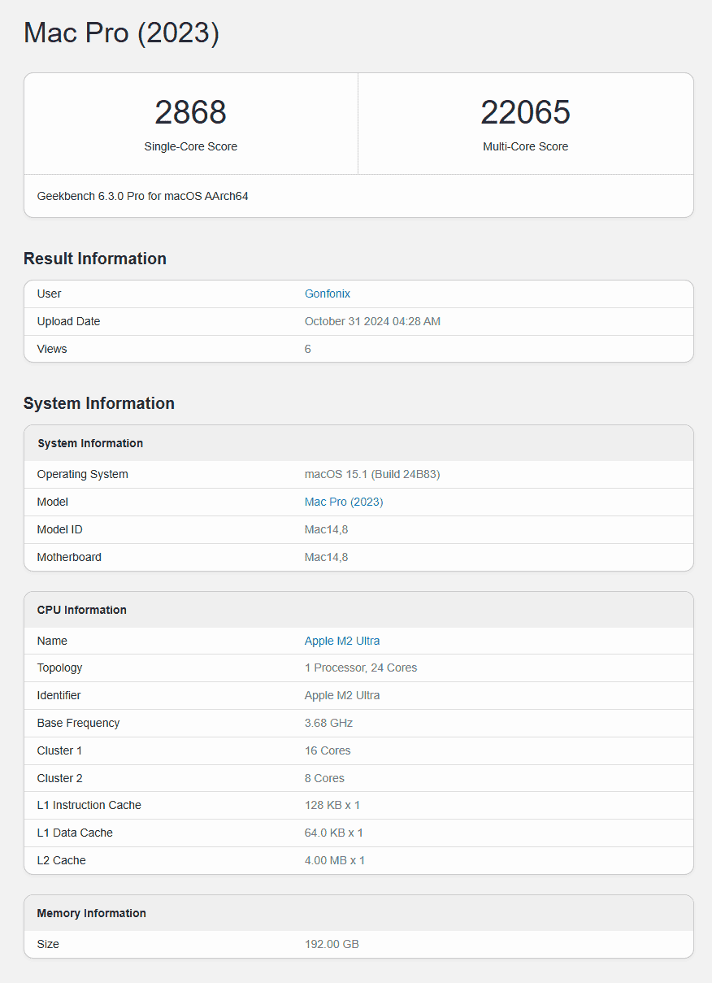
Task: Click the Cluster 1 value '16 Cores'
Action: point(328,750)
